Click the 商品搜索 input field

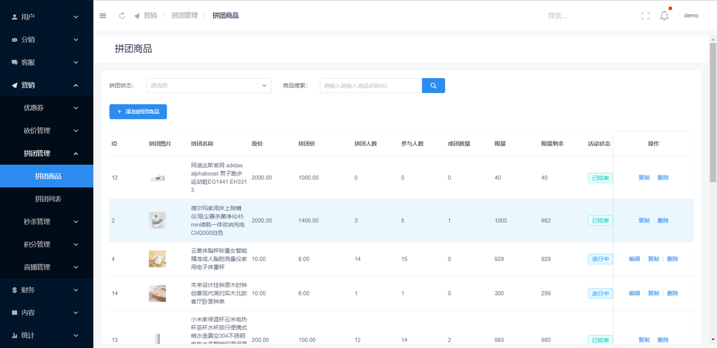(371, 85)
